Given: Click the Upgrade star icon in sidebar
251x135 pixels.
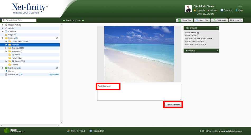Looking at the screenshot, I should coord(6,35).
